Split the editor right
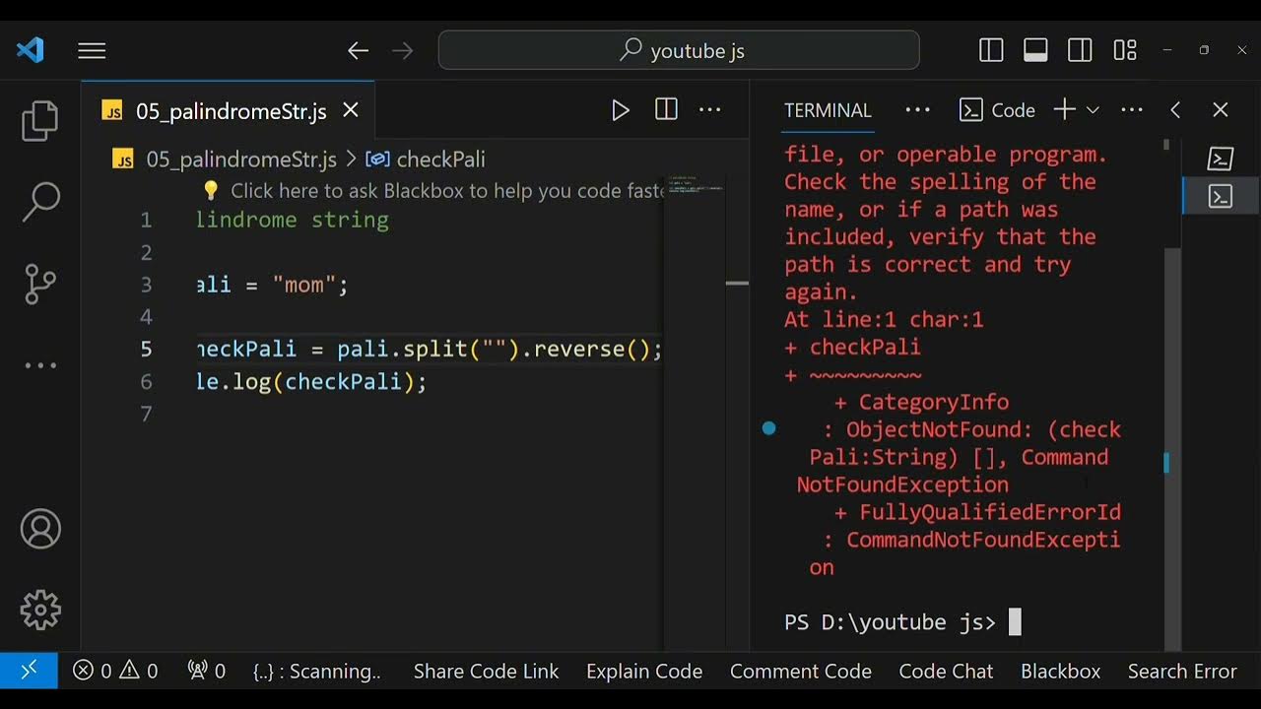Image resolution: width=1261 pixels, height=709 pixels. pyautogui.click(x=666, y=110)
